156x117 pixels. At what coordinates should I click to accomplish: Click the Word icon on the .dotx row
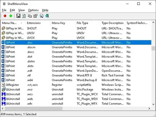point(3,66)
